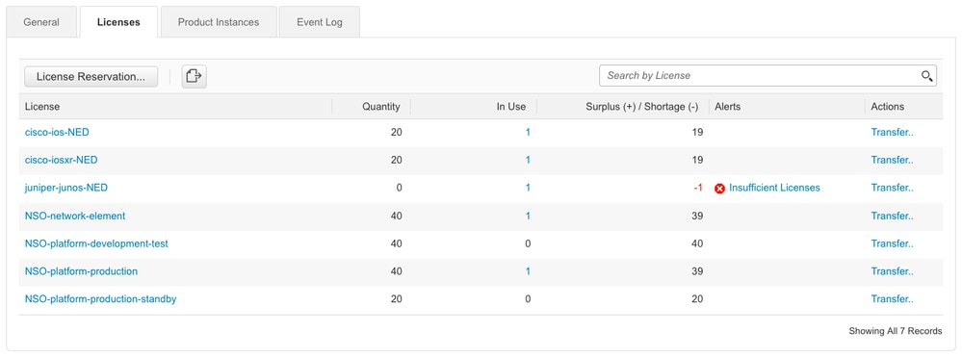Image resolution: width=962 pixels, height=357 pixels.
Task: Click the search magnifier icon
Action: (x=926, y=76)
